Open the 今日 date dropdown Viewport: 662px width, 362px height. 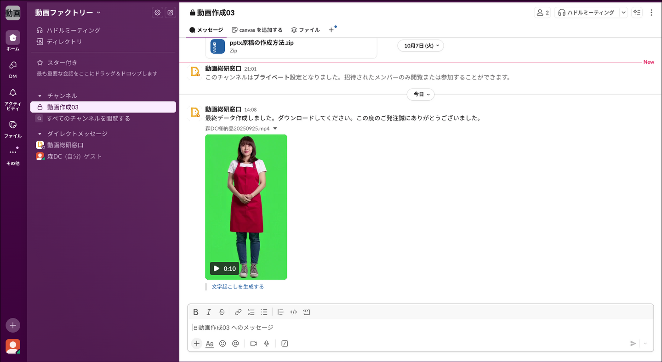pos(420,94)
